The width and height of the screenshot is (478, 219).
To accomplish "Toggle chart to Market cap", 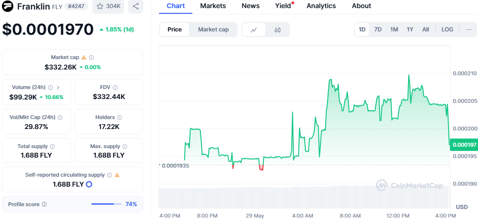I will click(x=213, y=30).
